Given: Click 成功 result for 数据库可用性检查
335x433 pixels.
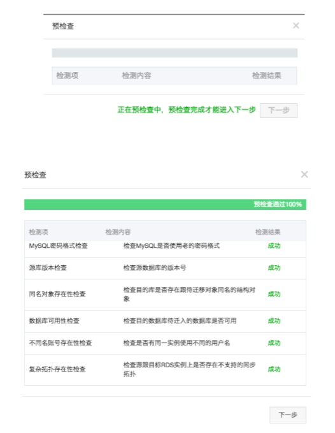Looking at the screenshot, I should (x=274, y=321).
